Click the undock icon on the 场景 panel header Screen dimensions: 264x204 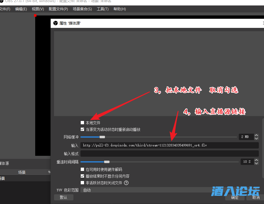[x=49, y=172]
